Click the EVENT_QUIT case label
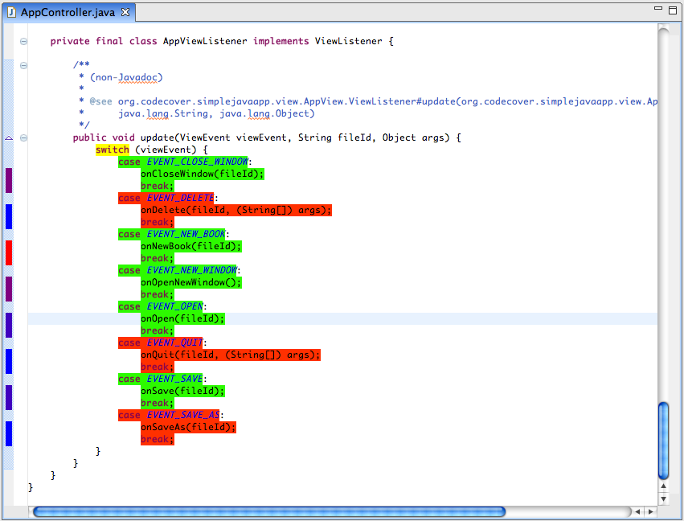The image size is (684, 521). pyautogui.click(x=175, y=343)
